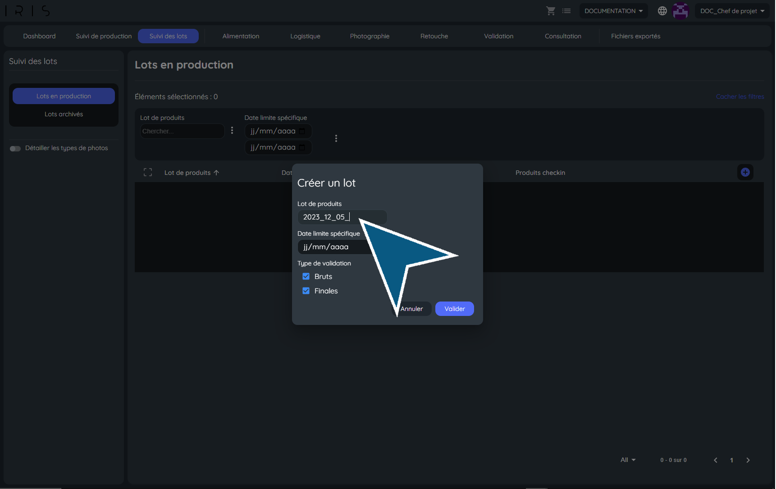Open calendar picker on first date filter
The width and height of the screenshot is (776, 489).
pos(302,131)
